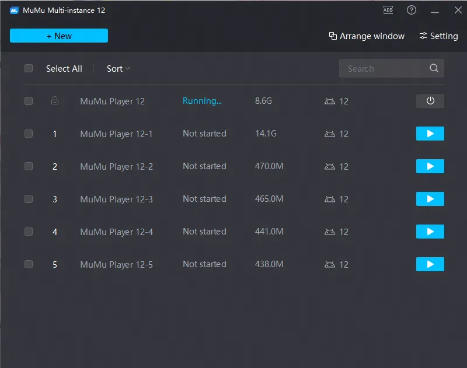
Task: Select the MuMu Player 12-5 name
Action: [x=116, y=264]
